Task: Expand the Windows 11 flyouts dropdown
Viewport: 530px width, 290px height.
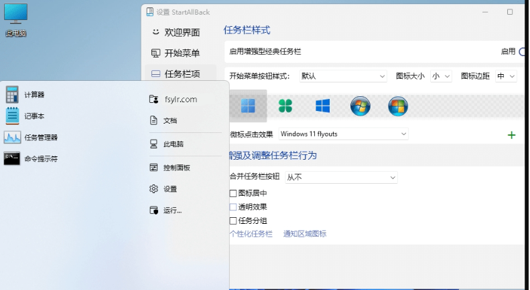Action: 344,134
